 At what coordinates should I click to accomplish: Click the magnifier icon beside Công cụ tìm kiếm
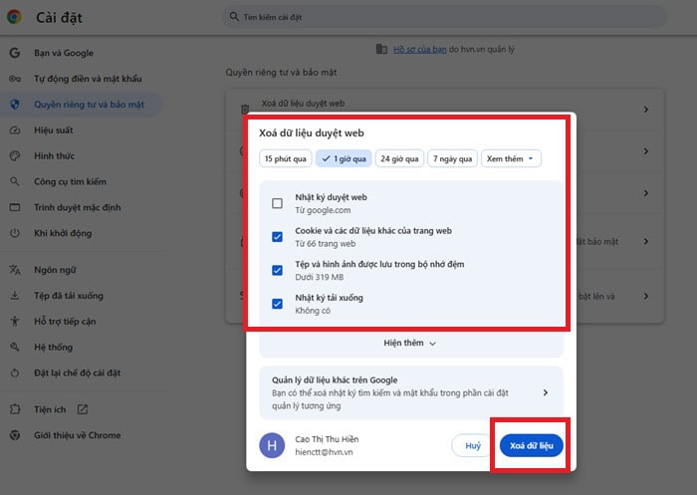click(15, 181)
